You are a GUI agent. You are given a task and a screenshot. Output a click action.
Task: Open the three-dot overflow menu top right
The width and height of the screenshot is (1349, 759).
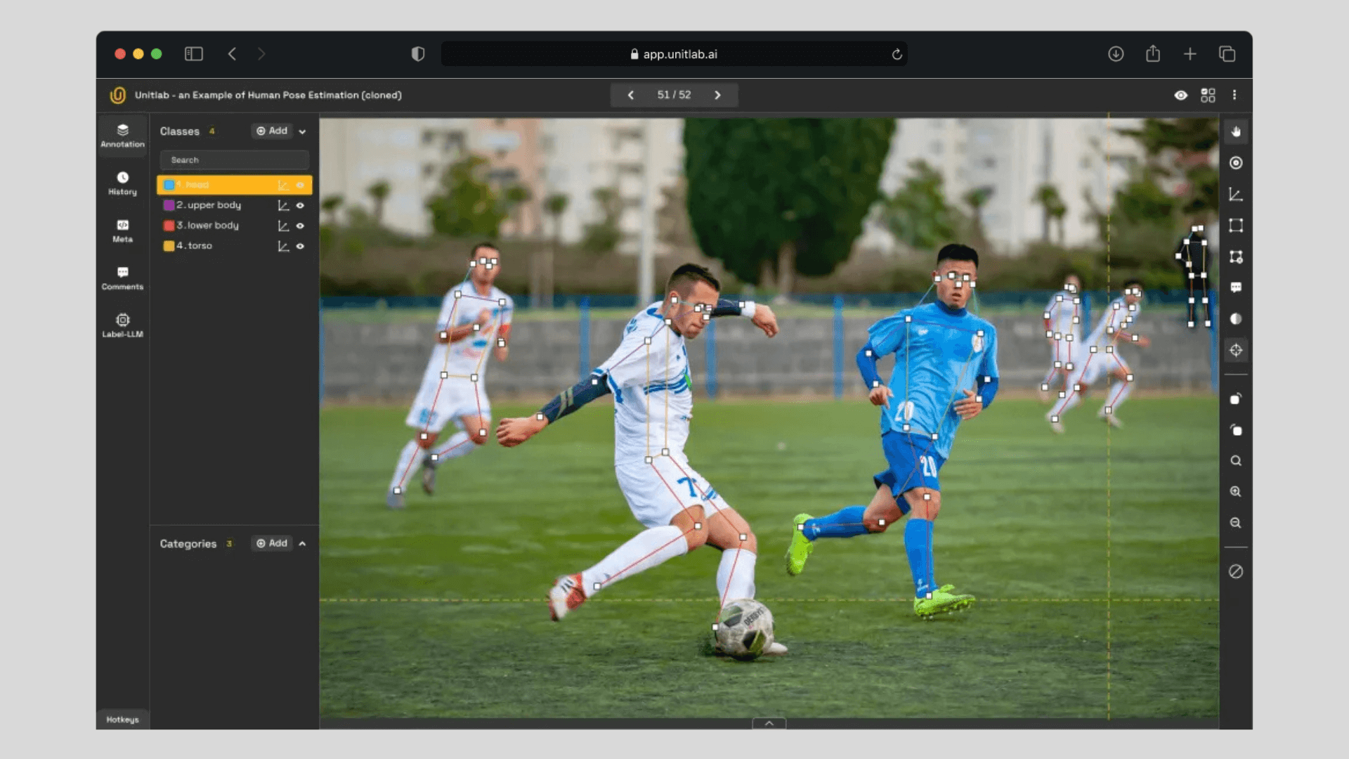click(1235, 95)
